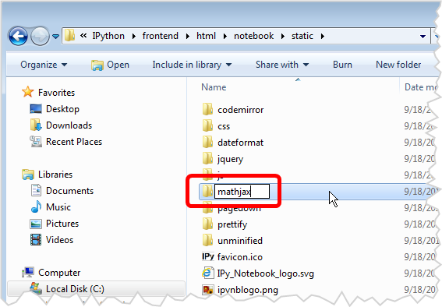This screenshot has width=442, height=307.
Task: Sort by the Date modified column header
Action: pos(421,87)
